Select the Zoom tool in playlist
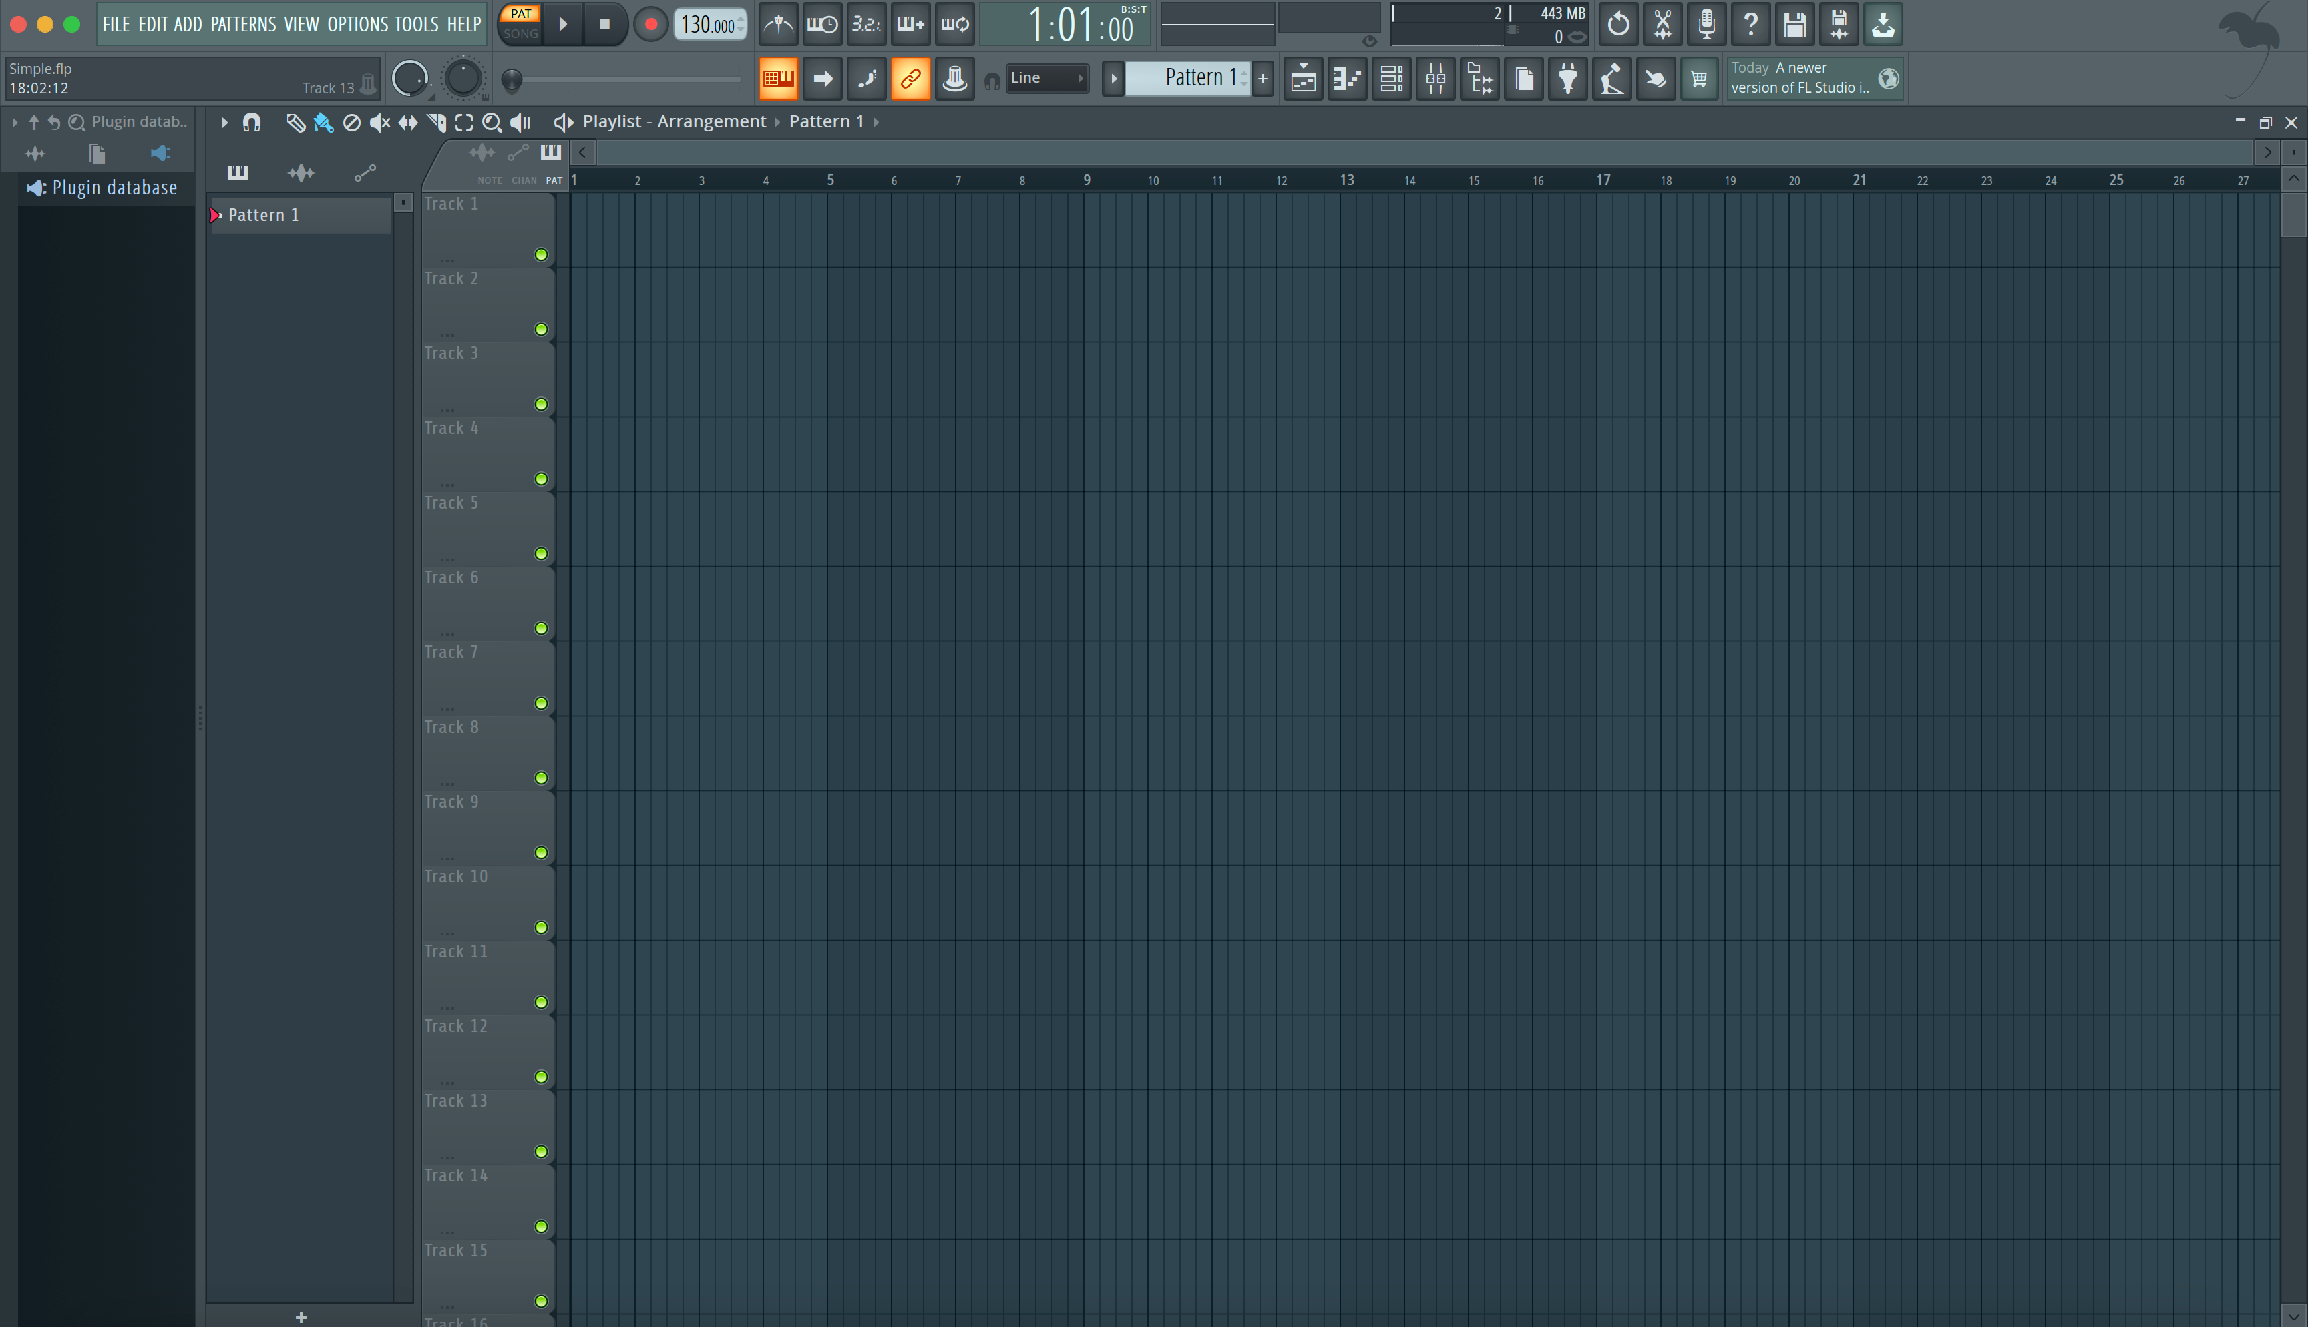 [492, 122]
